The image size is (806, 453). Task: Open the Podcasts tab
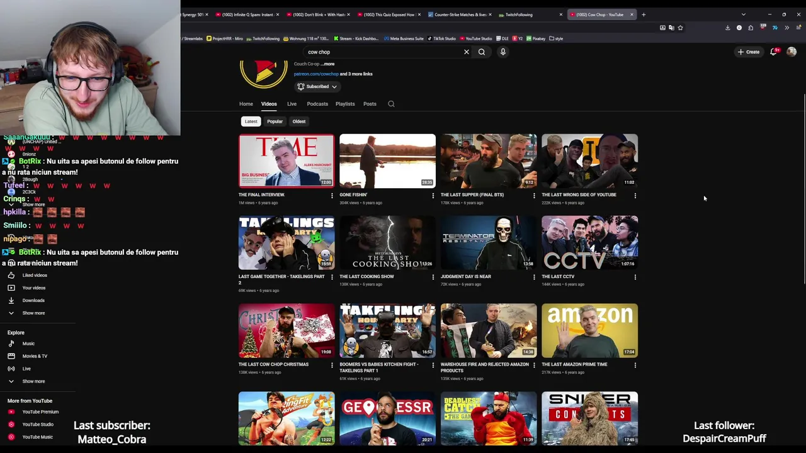pos(317,104)
